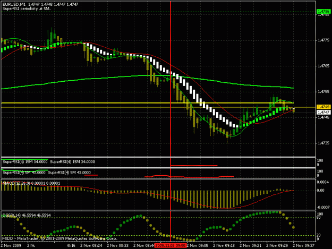Click the last yellow DSS dot
This screenshot has width=332, height=249.
coord(293,227)
